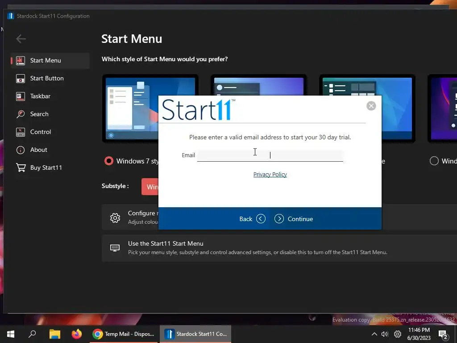Click the Control keyboard sidebar icon

21,132
